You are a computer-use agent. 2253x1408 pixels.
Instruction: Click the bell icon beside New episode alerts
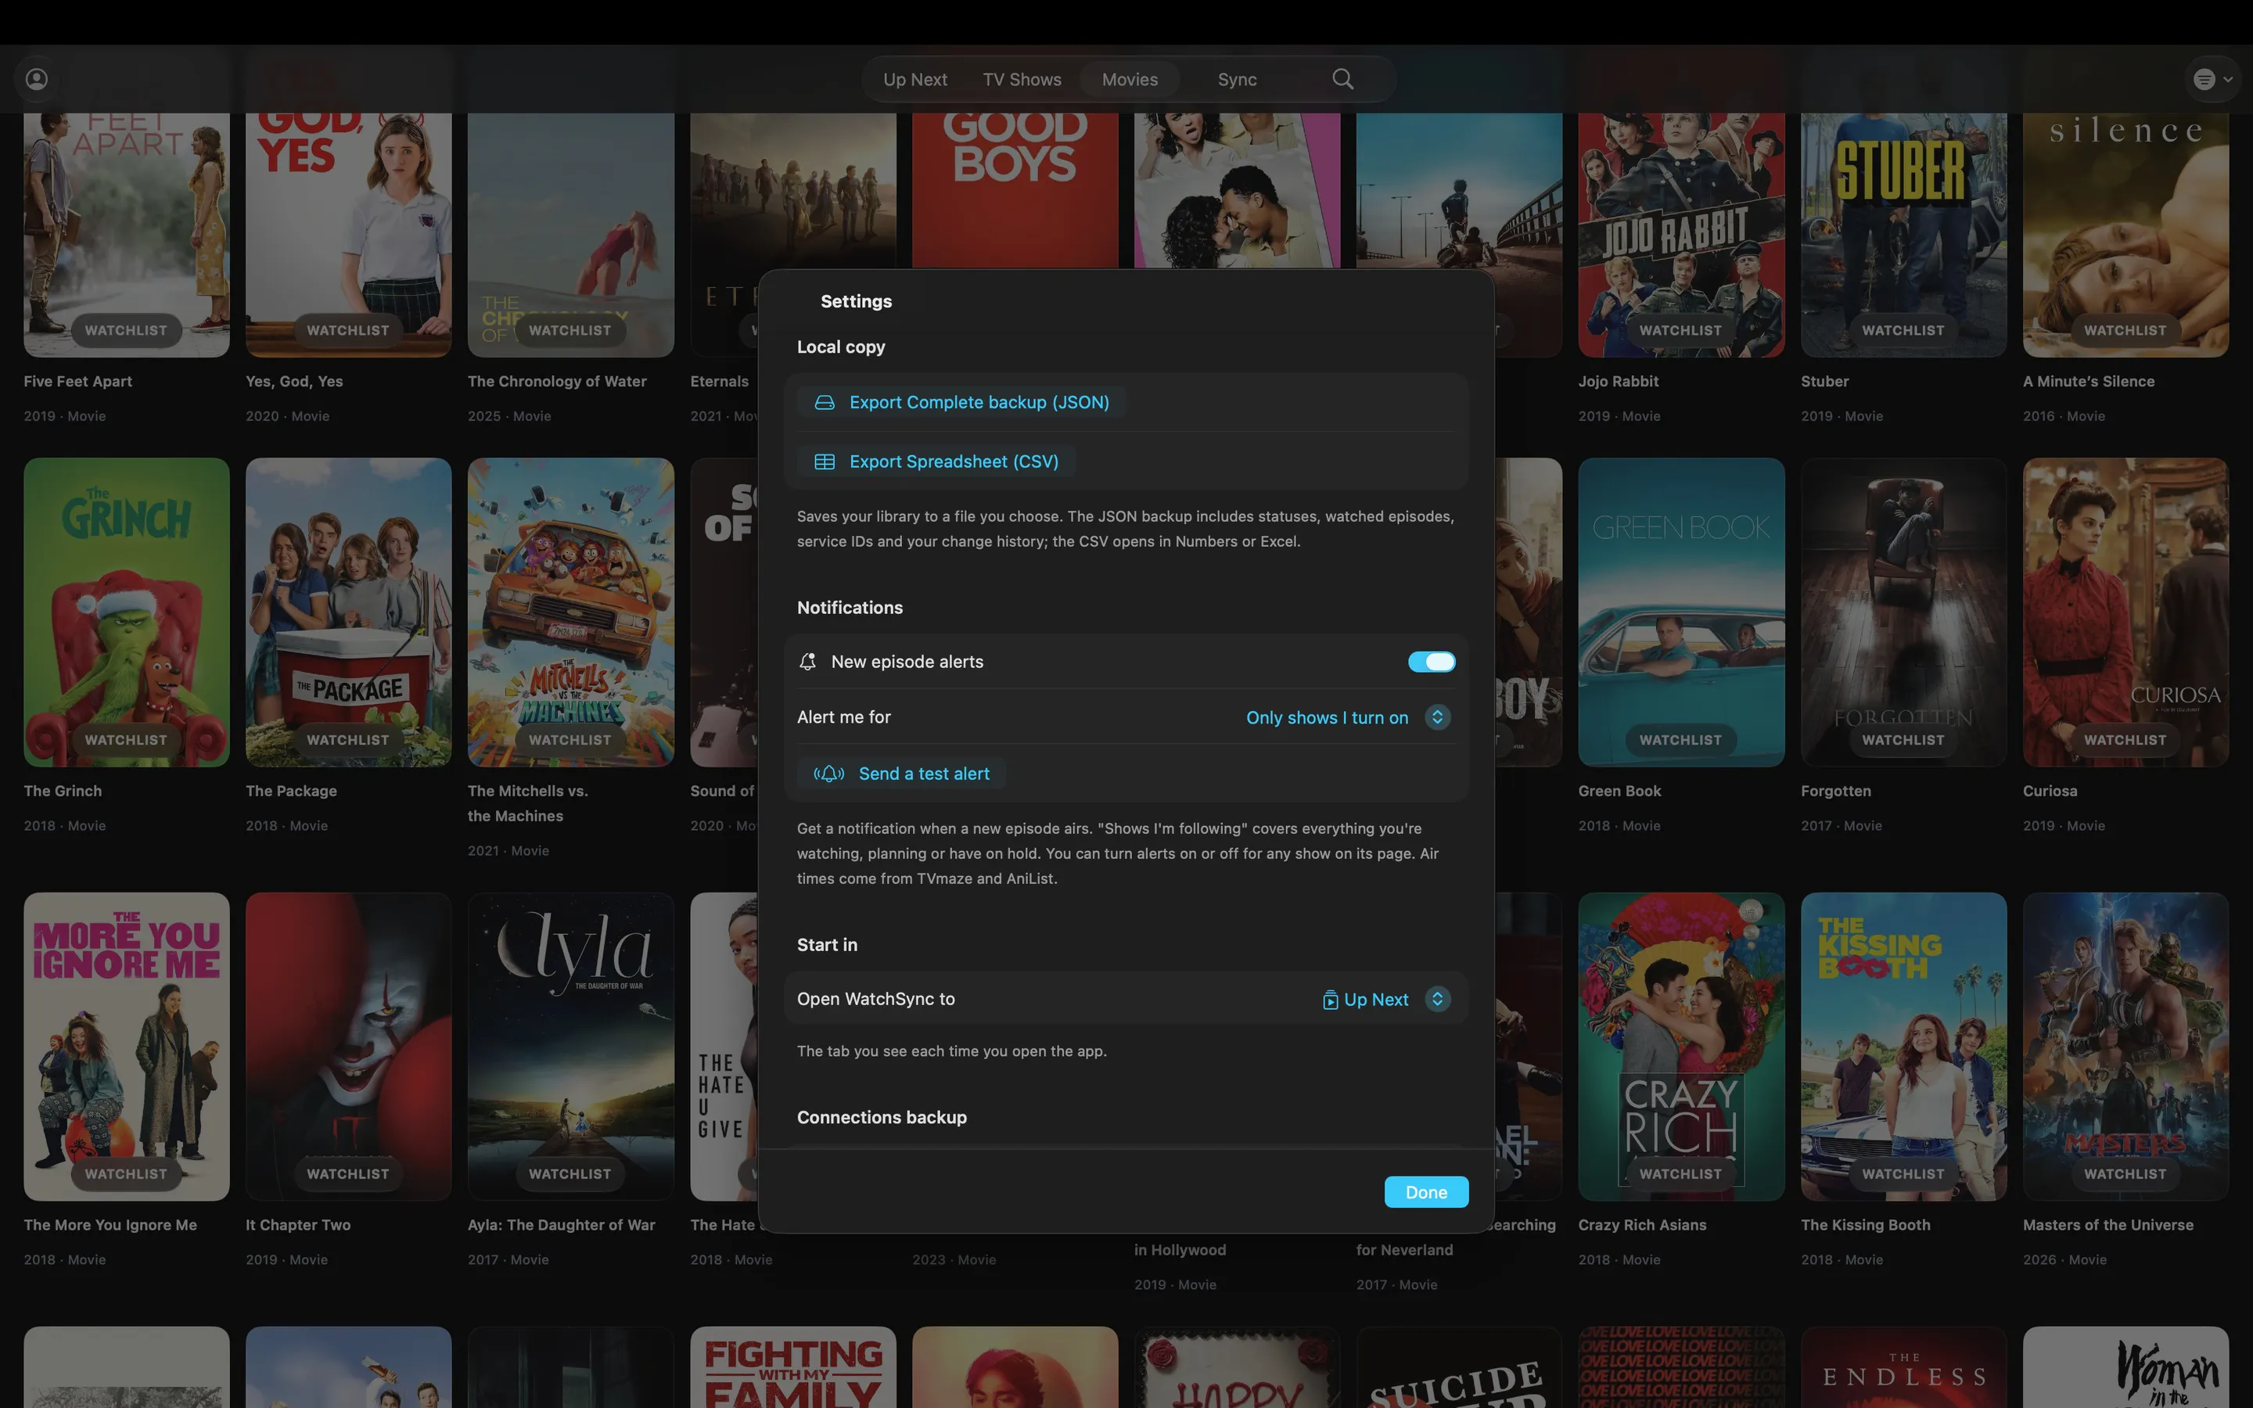tap(807, 662)
